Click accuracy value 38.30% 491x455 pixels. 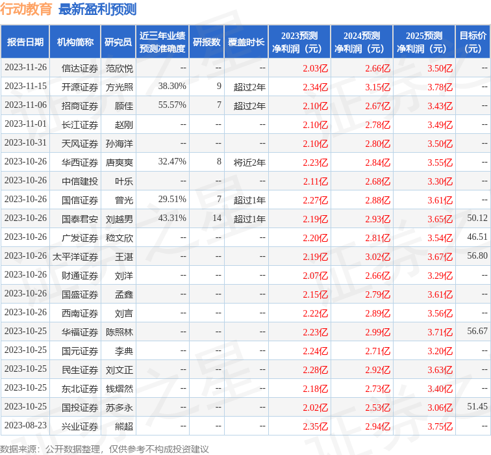tap(172, 86)
